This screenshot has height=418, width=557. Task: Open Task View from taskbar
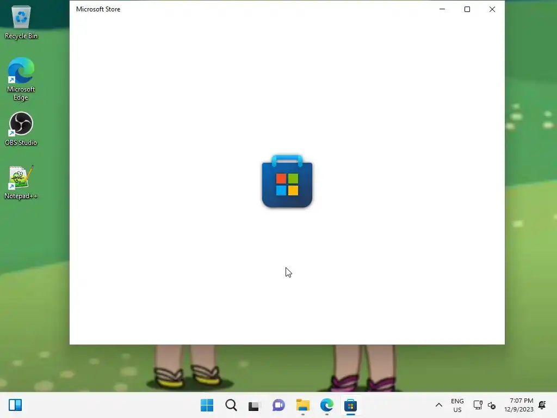(x=255, y=405)
